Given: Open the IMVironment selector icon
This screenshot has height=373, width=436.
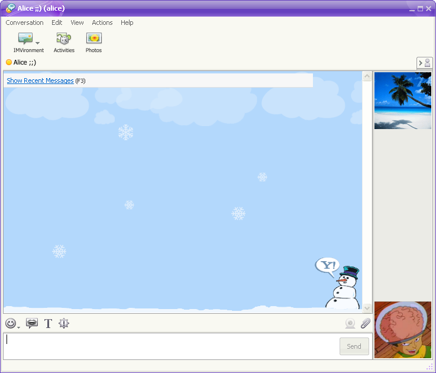Looking at the screenshot, I should [25, 38].
